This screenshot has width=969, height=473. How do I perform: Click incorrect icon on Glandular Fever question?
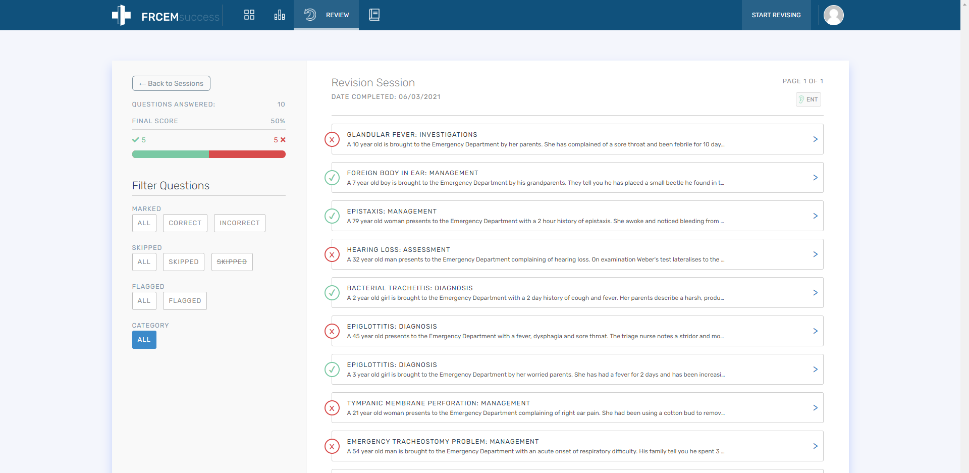pos(332,139)
